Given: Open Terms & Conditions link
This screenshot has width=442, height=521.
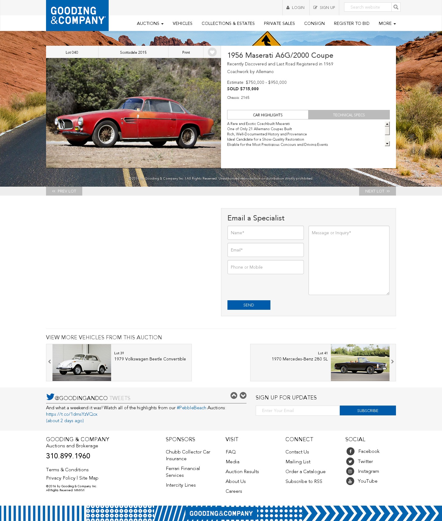Looking at the screenshot, I should [67, 470].
